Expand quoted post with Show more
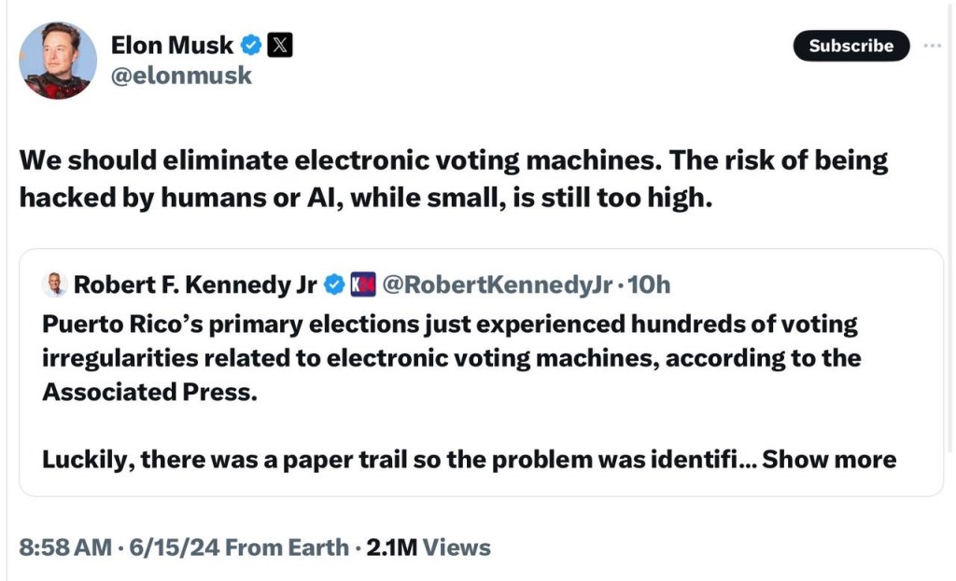Image resolution: width=956 pixels, height=581 pixels. [829, 459]
